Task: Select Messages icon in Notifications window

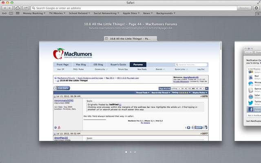Action: [x=251, y=83]
